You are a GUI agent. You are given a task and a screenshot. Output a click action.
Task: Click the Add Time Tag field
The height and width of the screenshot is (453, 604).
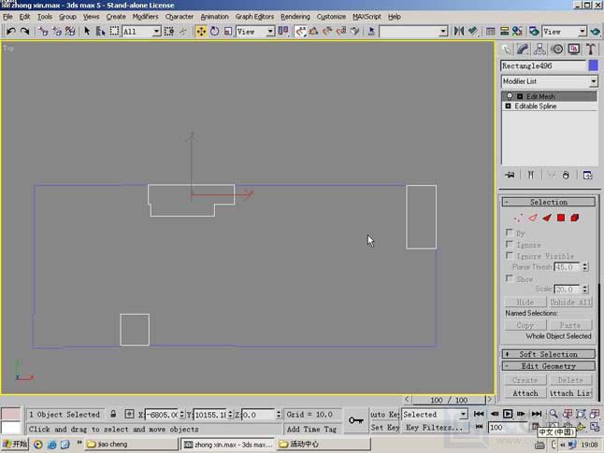point(312,429)
